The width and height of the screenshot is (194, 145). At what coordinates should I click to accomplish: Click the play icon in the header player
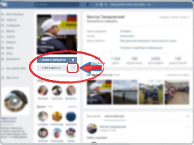101,5
